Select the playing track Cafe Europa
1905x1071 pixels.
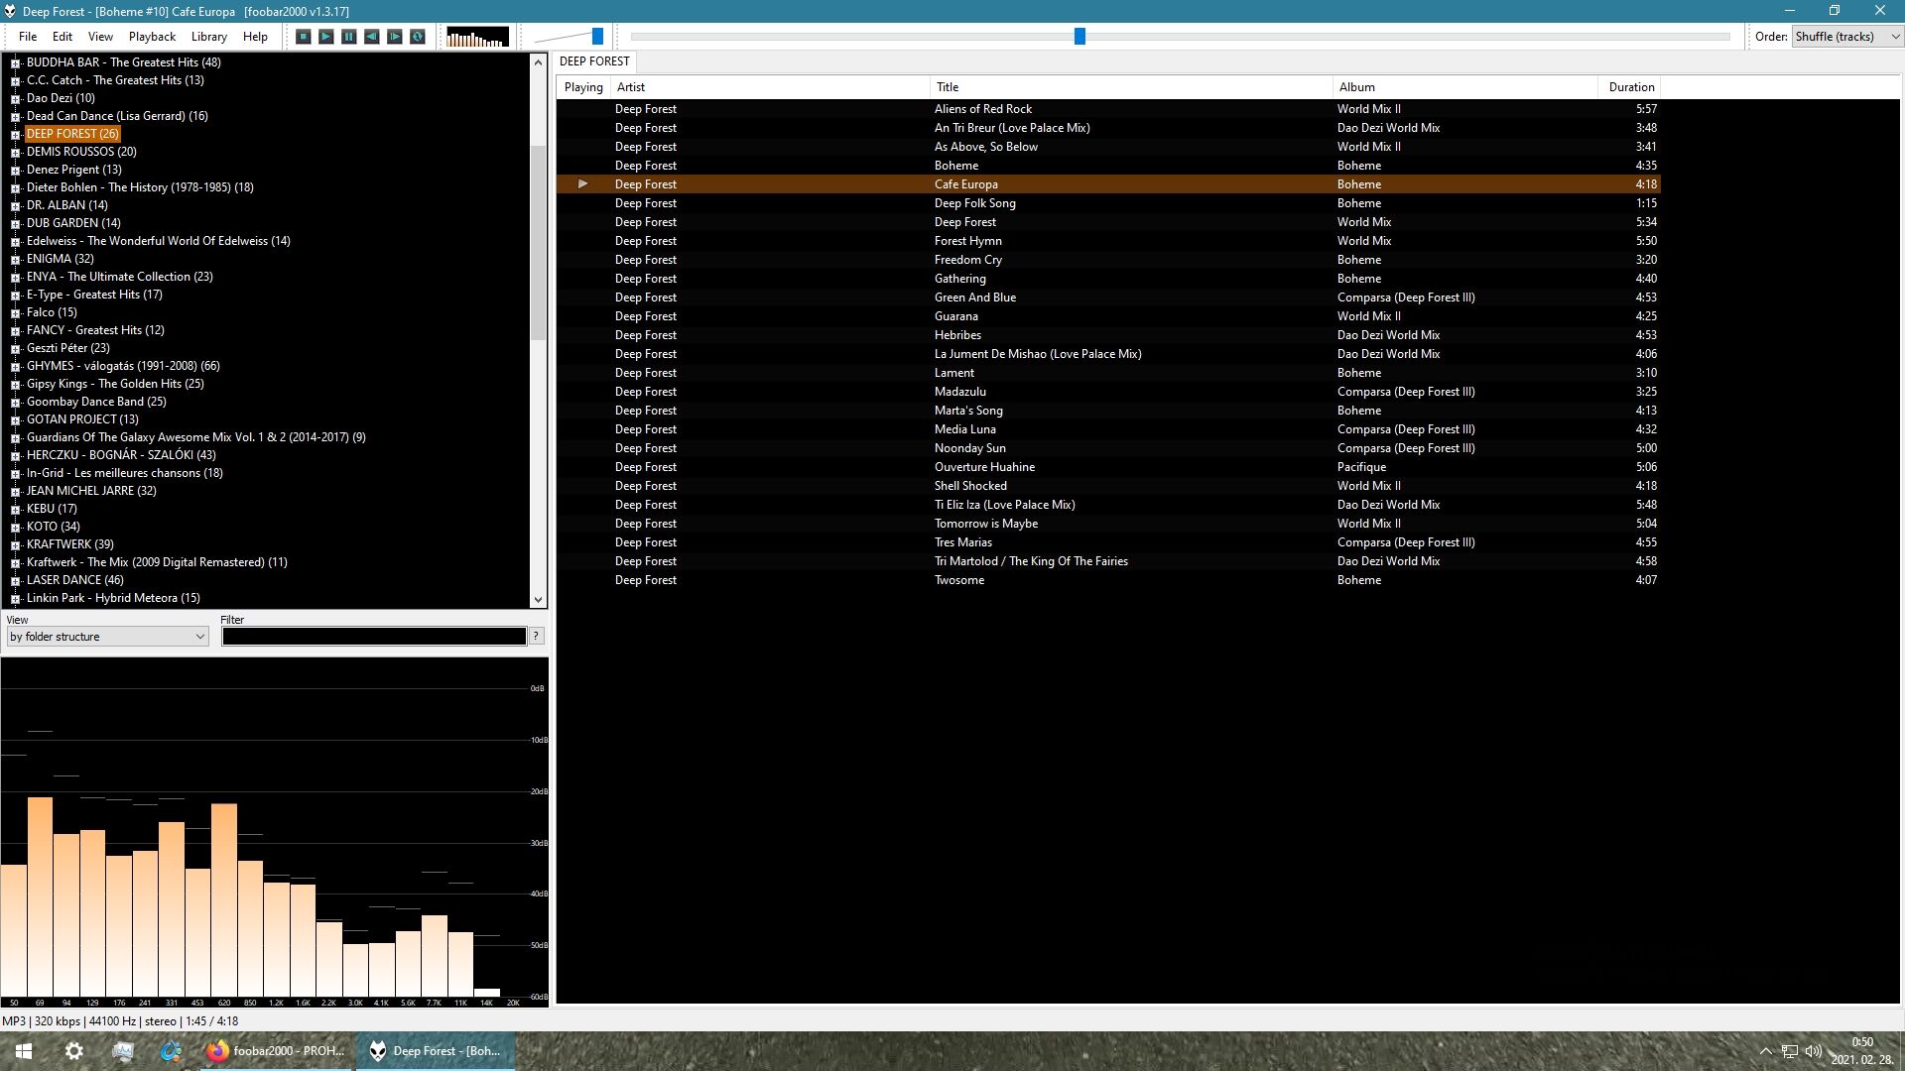pyautogui.click(x=1108, y=184)
